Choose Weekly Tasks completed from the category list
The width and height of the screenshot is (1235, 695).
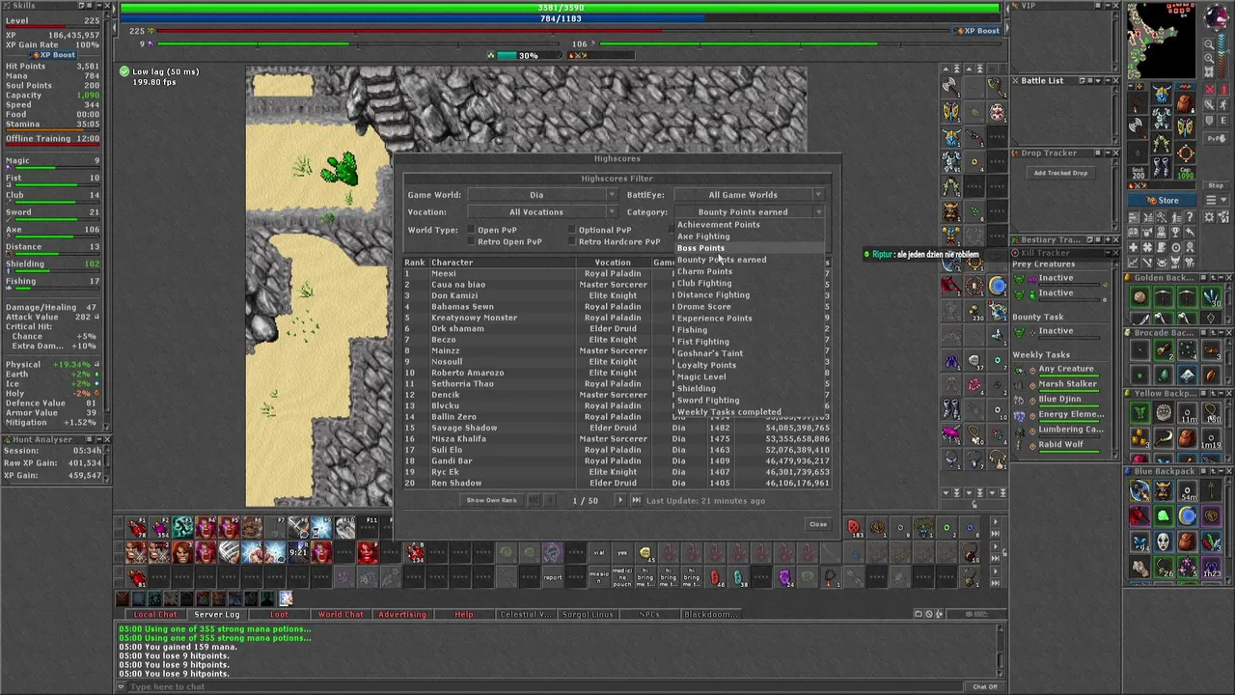click(750, 412)
